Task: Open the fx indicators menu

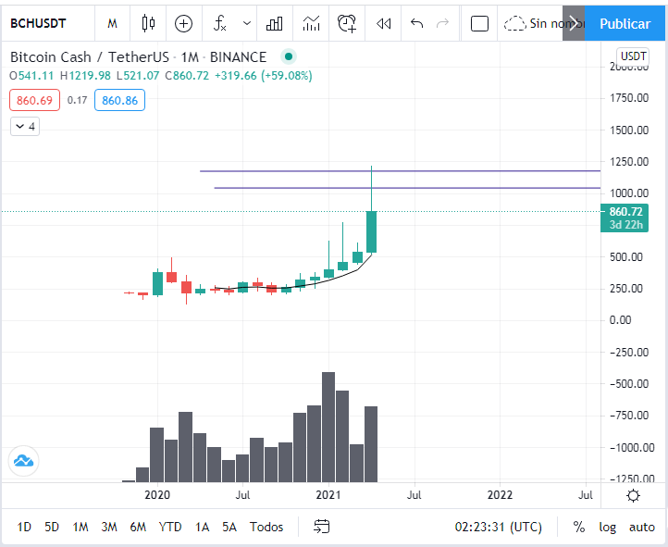Action: click(220, 23)
